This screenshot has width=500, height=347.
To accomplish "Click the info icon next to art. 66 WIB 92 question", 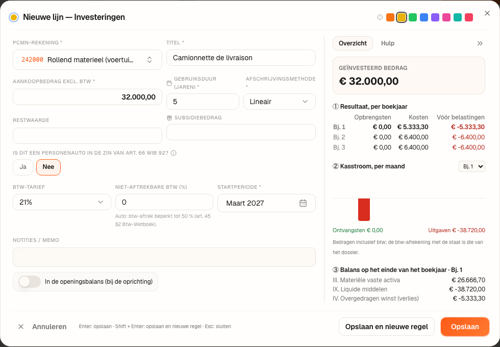I will point(173,153).
